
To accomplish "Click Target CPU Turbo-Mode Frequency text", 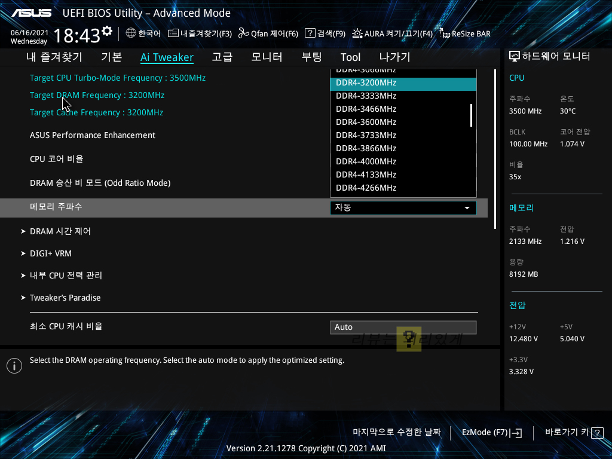I will pos(118,78).
